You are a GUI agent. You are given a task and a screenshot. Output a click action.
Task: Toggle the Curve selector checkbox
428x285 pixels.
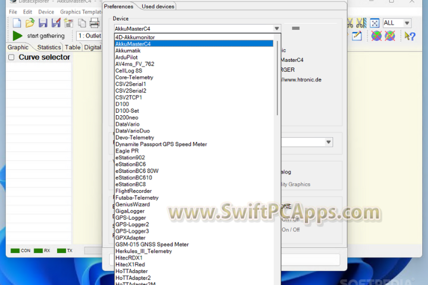[x=11, y=57]
